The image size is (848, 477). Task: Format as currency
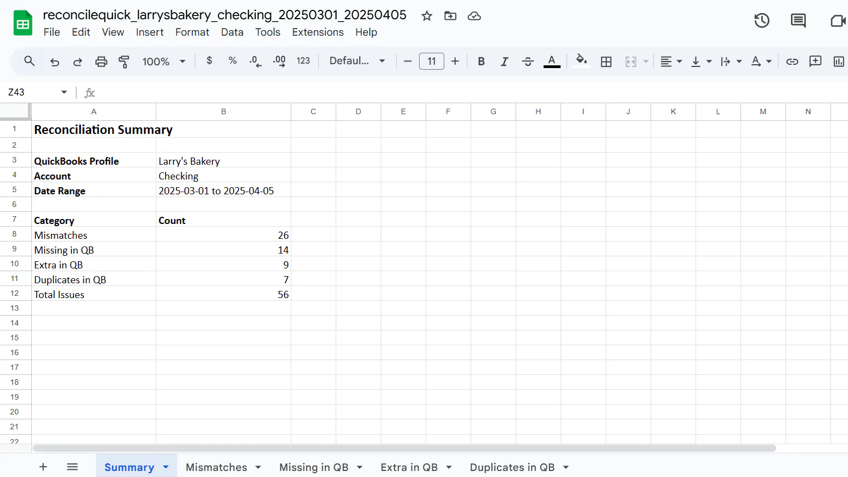click(x=209, y=61)
